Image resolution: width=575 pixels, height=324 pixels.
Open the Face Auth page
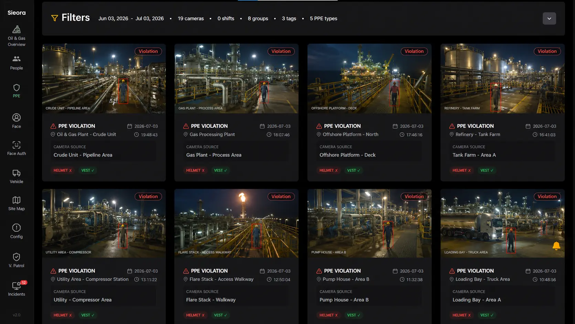17,148
